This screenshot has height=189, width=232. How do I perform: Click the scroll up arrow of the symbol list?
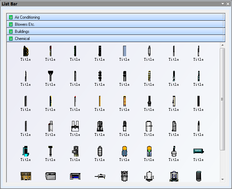(223, 45)
